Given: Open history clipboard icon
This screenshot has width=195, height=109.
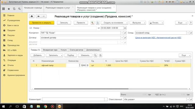Looking at the screenshot, I should pyautogui.click(x=14, y=9).
